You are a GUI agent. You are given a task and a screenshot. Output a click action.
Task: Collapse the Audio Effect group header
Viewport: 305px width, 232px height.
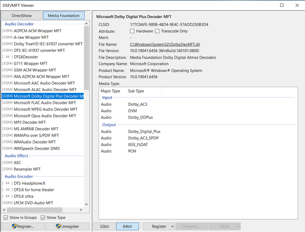(16, 156)
